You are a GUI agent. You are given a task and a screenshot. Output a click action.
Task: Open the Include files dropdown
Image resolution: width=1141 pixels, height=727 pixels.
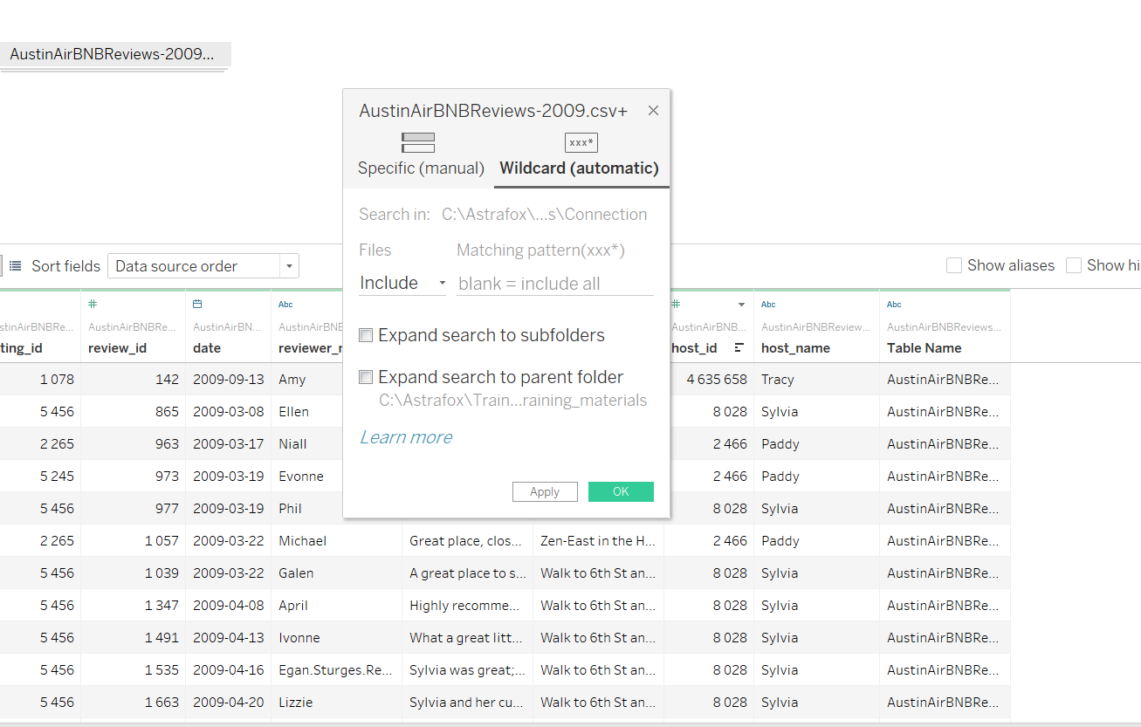(x=402, y=283)
